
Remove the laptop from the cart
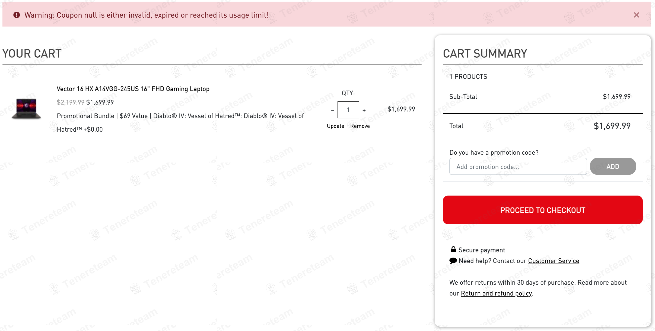pyautogui.click(x=360, y=126)
